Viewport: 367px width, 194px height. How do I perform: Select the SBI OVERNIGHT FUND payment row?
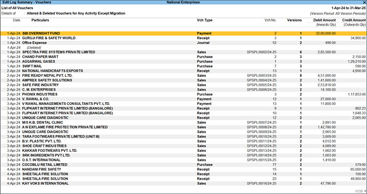[183, 33]
